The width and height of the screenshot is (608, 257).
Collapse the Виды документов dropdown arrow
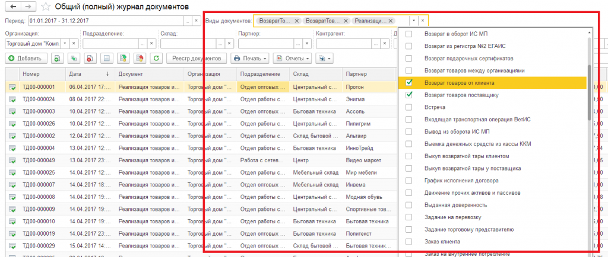(414, 21)
